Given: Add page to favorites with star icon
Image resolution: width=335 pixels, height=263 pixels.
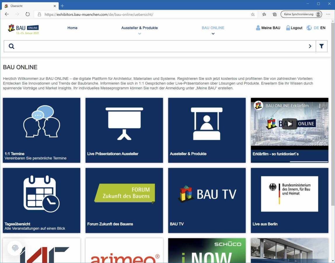Looking at the screenshot, I should (253, 14).
